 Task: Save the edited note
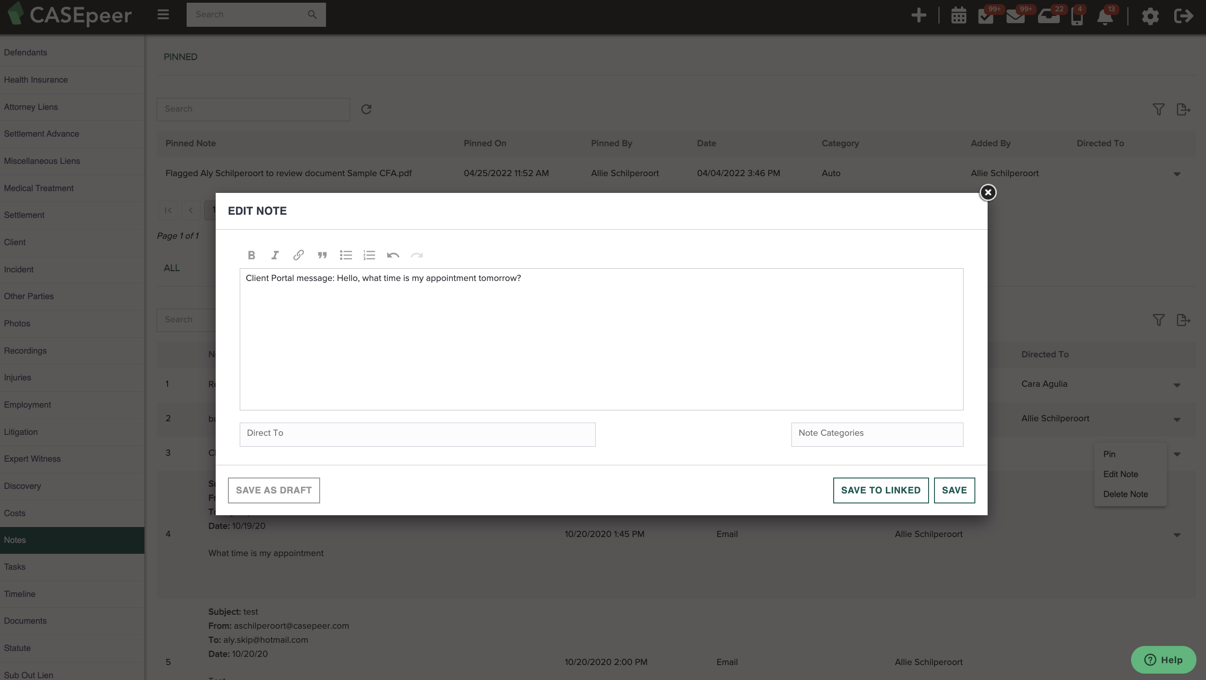tap(954, 490)
